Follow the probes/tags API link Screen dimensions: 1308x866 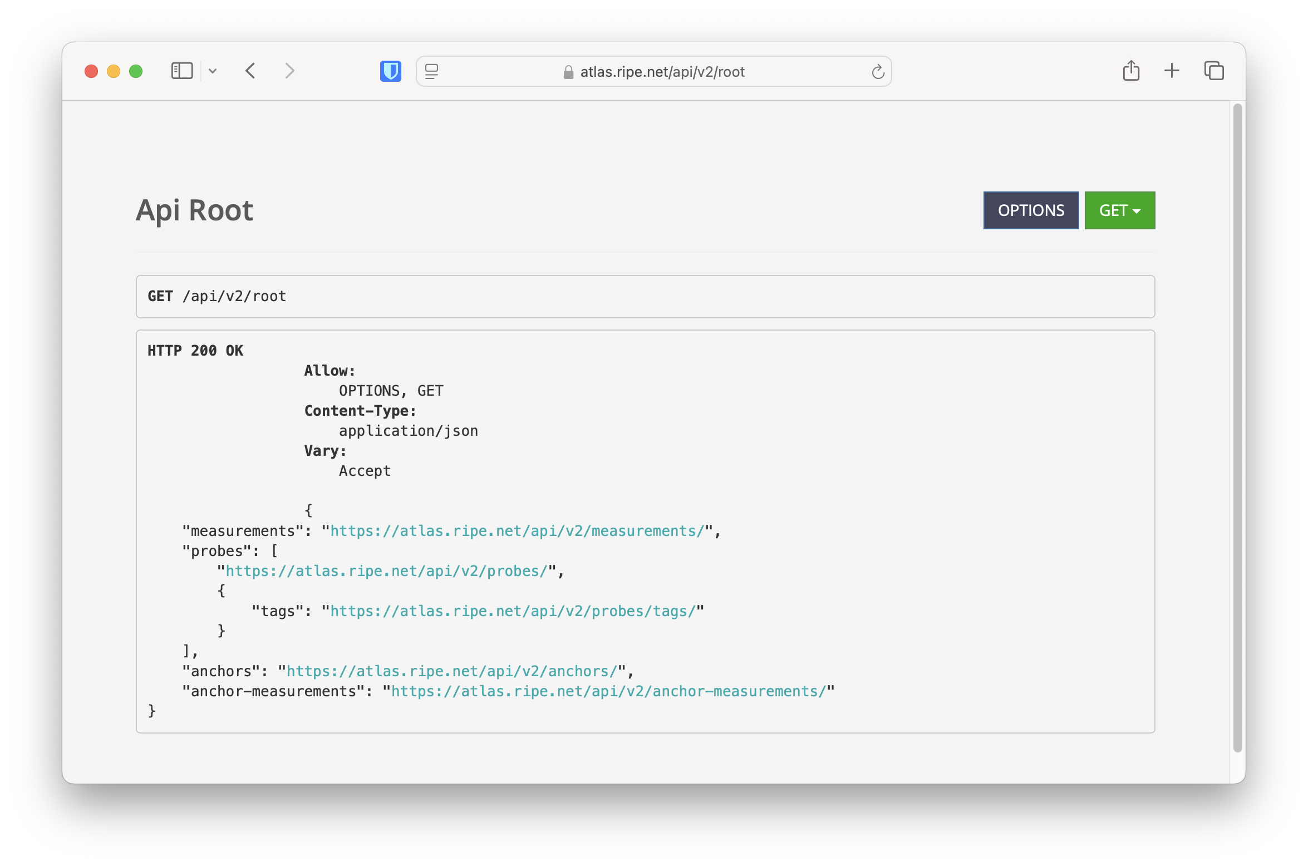pyautogui.click(x=513, y=611)
